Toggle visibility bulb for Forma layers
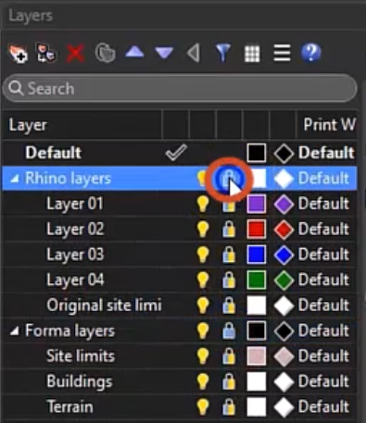 [203, 331]
